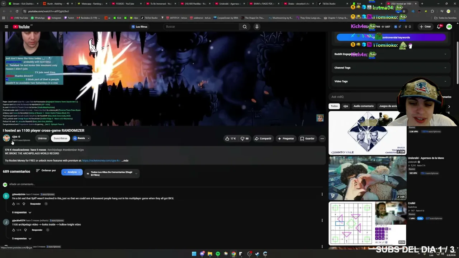
Task: Open the comment threads filter dropdown
Action: click(112, 173)
